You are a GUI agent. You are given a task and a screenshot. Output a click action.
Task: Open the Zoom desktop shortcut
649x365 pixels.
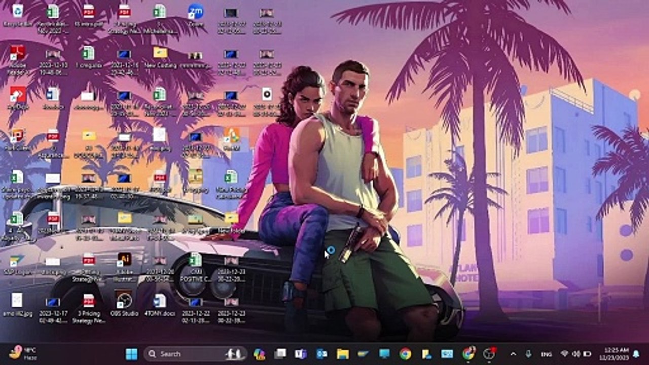pos(195,12)
